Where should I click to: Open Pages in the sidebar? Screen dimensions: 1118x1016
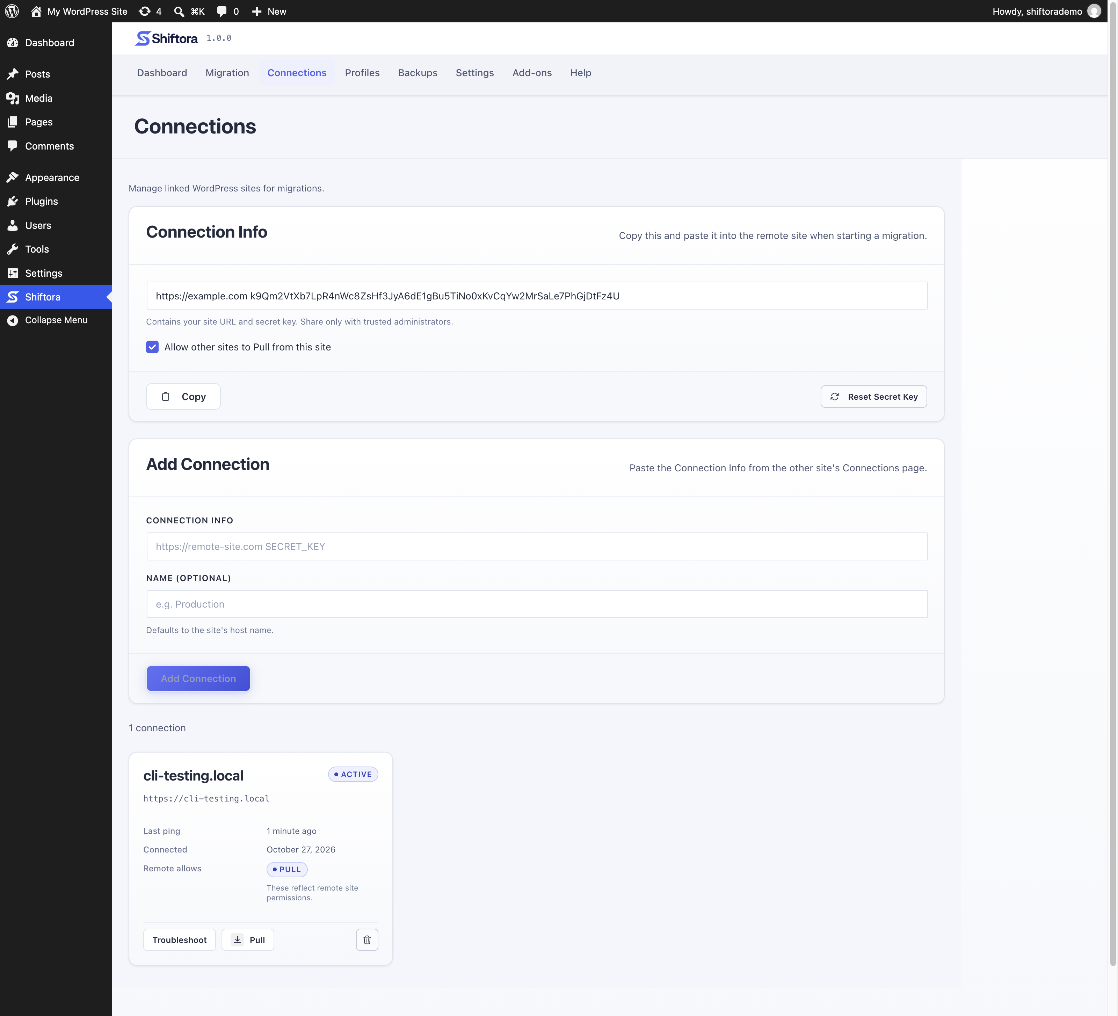(x=56, y=122)
